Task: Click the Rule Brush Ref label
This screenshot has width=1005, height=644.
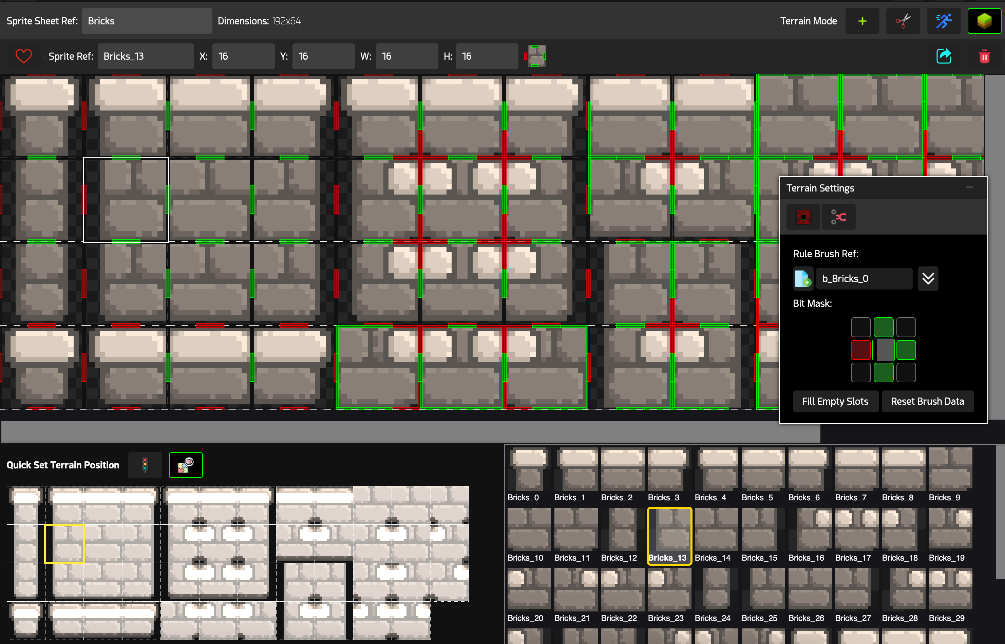Action: pyautogui.click(x=826, y=254)
